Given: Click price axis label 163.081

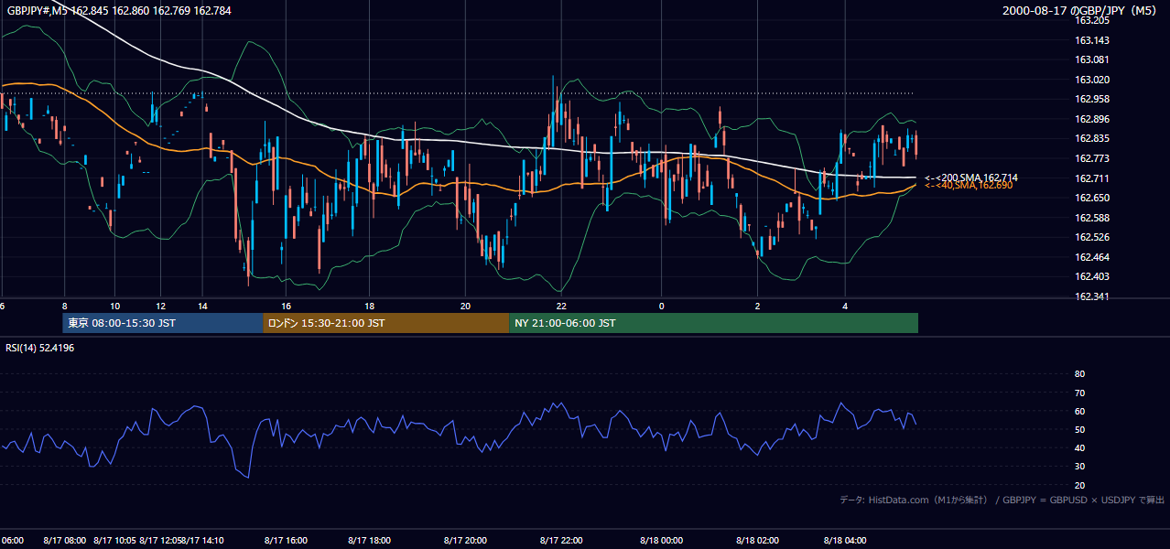Looking at the screenshot, I should coord(1091,59).
